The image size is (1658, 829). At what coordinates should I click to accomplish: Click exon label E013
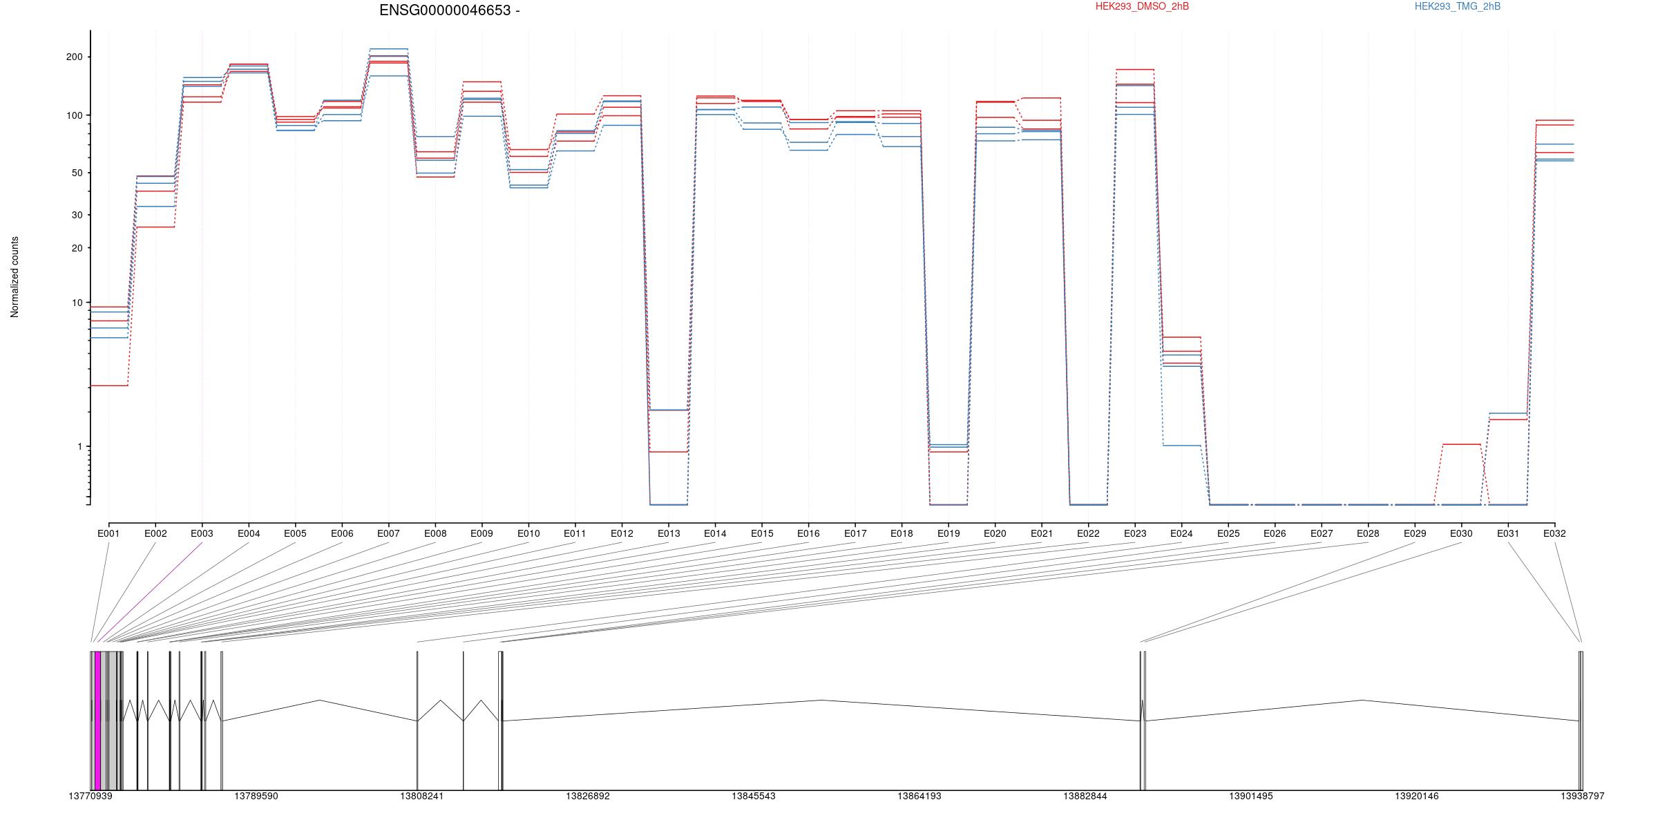[x=669, y=533]
